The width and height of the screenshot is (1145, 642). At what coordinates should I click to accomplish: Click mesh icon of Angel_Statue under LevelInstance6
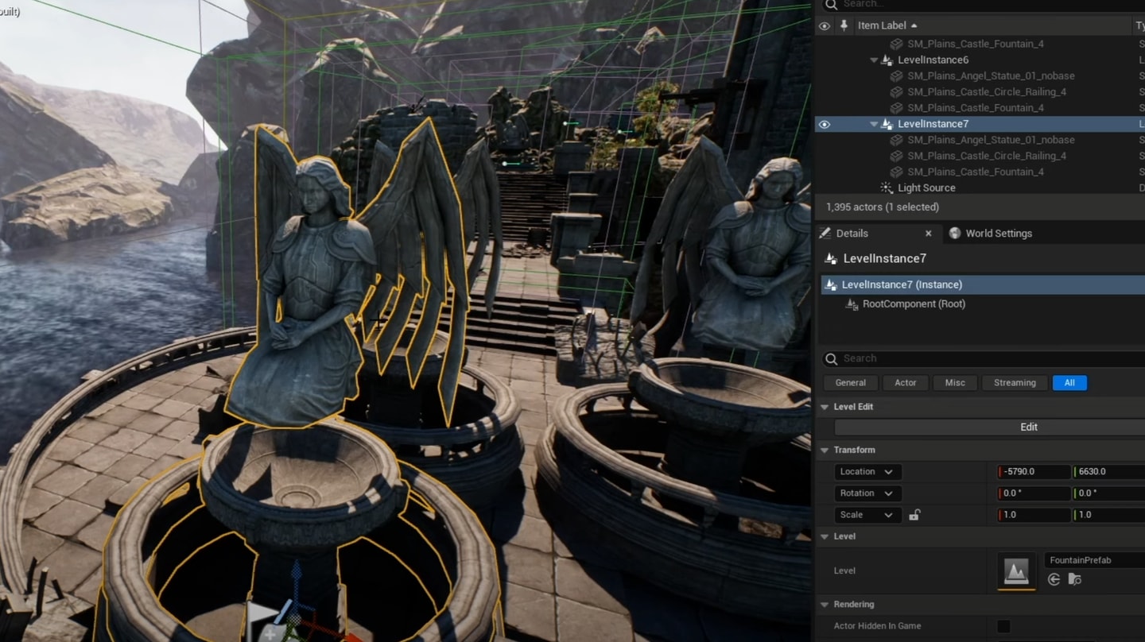click(896, 75)
